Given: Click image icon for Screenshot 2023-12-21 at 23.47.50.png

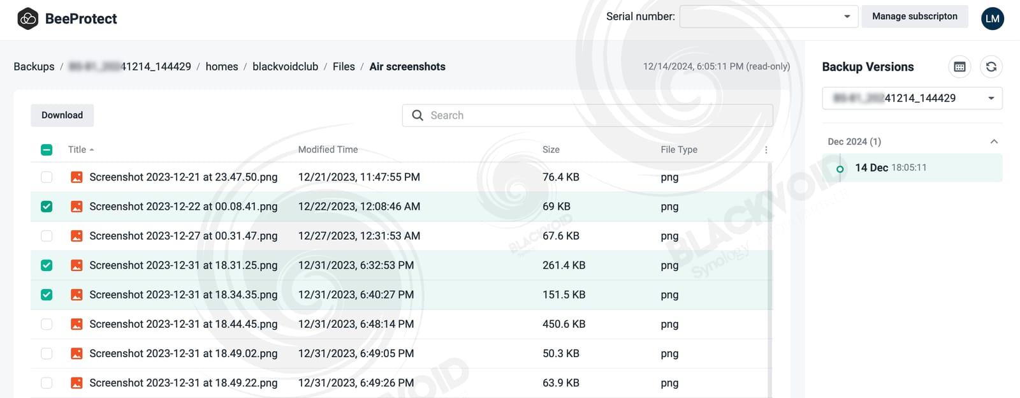Looking at the screenshot, I should pyautogui.click(x=76, y=177).
